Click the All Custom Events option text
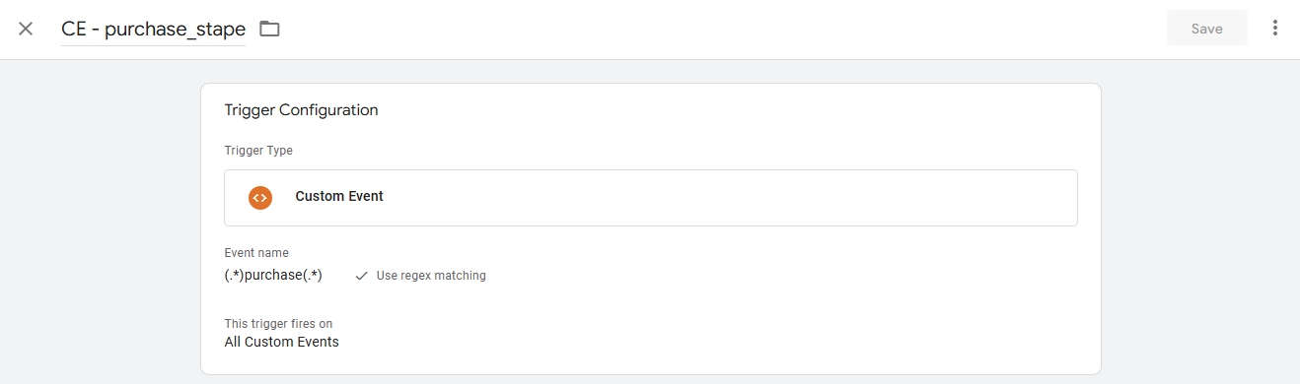 tap(281, 342)
